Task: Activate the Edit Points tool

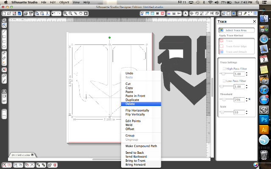Action: click(4, 25)
